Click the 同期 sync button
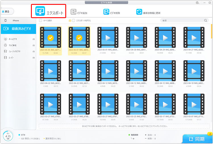Screen dimensions: 213x144 197,139
